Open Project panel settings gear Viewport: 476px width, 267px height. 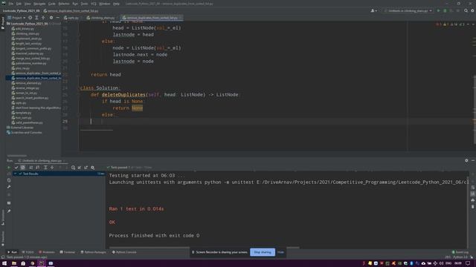coord(51,18)
